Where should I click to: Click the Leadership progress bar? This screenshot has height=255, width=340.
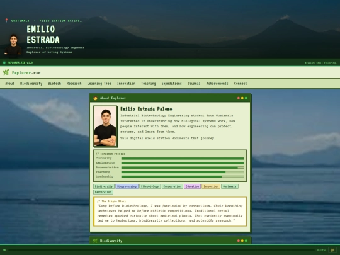pos(183,177)
